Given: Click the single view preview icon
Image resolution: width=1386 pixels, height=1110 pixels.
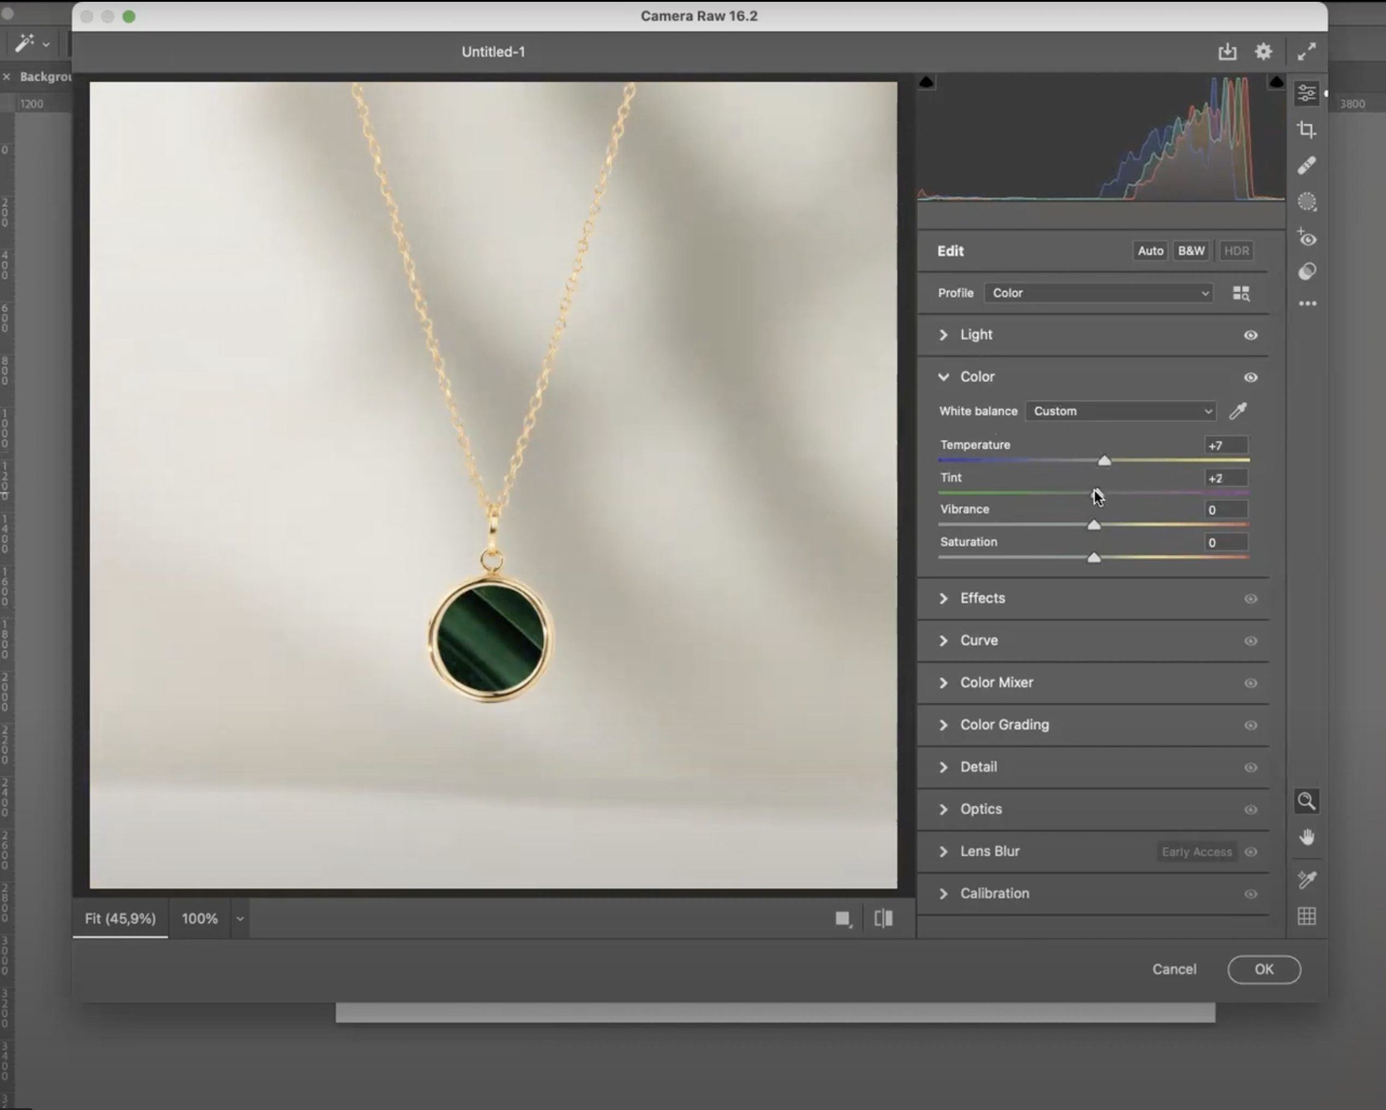Looking at the screenshot, I should 843,919.
